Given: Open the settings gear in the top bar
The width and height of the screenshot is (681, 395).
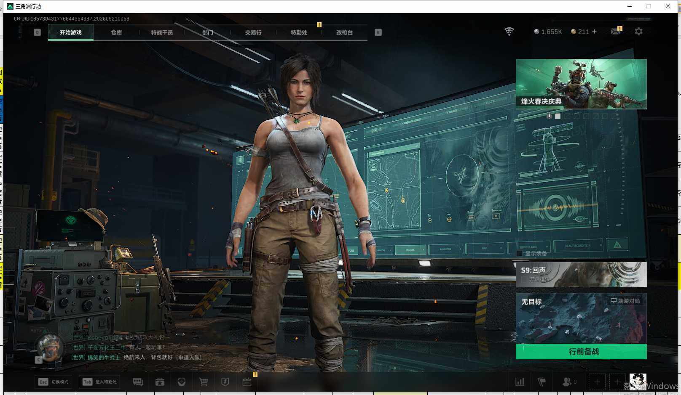Looking at the screenshot, I should coord(638,32).
